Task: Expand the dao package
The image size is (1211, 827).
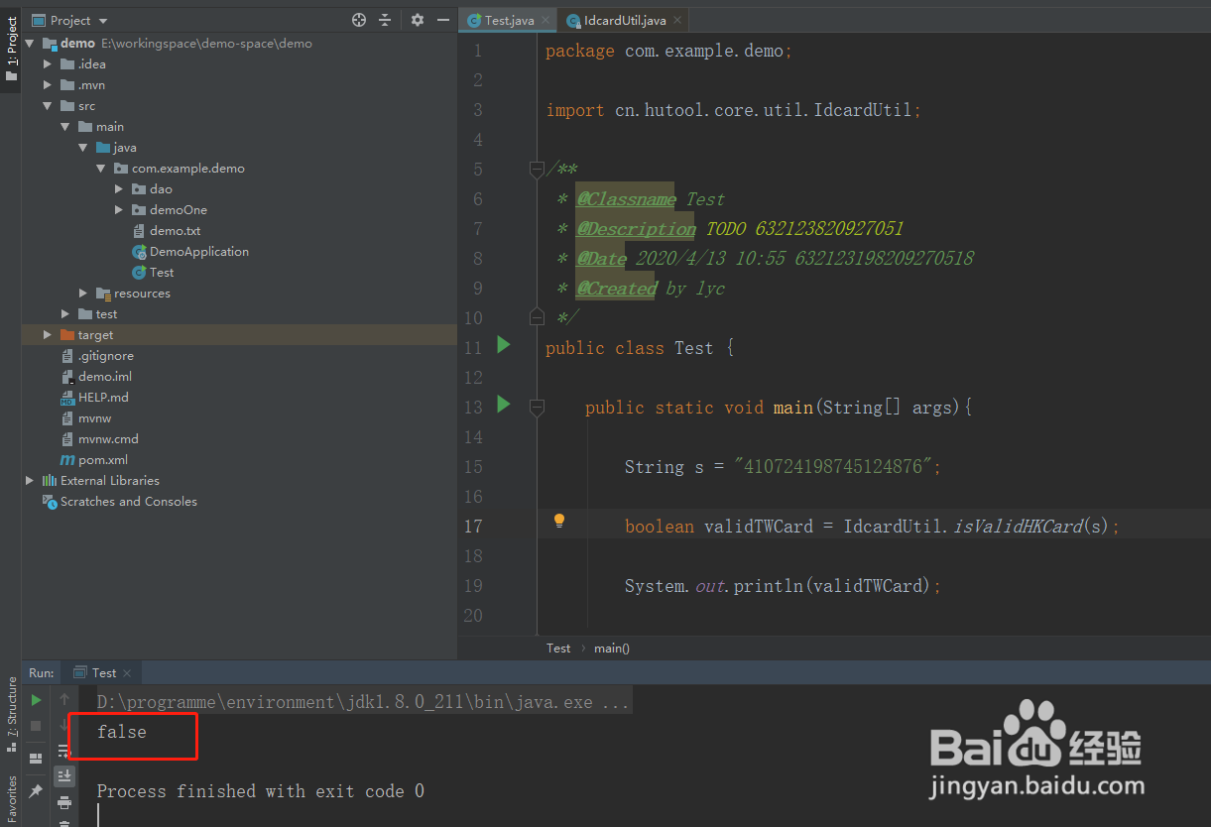Action: click(x=118, y=189)
